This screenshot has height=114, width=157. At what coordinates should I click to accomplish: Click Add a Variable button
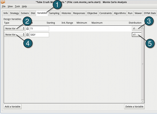[13, 106]
